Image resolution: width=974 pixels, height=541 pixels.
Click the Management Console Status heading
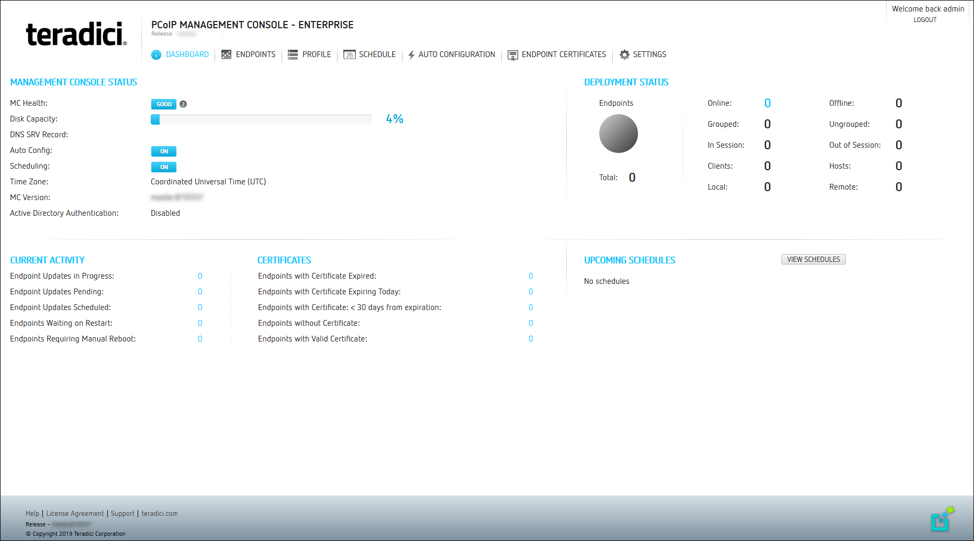coord(73,82)
